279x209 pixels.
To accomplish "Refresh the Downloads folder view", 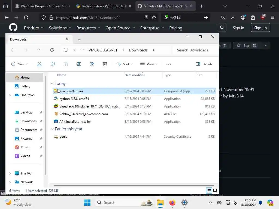I will (x=52, y=50).
